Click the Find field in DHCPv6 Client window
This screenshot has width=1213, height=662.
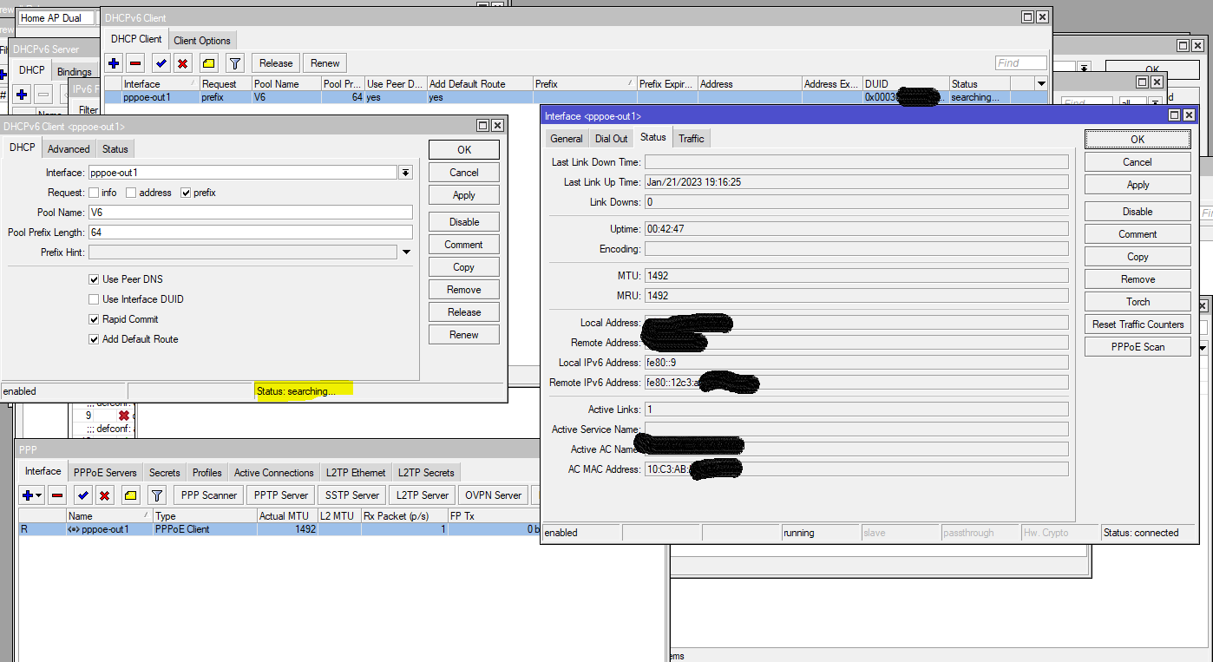[x=1021, y=63]
